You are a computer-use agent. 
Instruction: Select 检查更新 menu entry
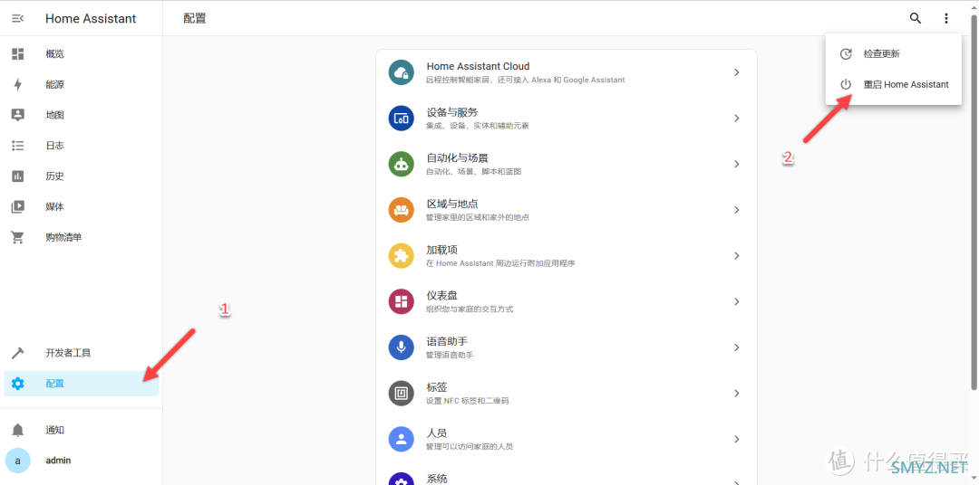893,53
